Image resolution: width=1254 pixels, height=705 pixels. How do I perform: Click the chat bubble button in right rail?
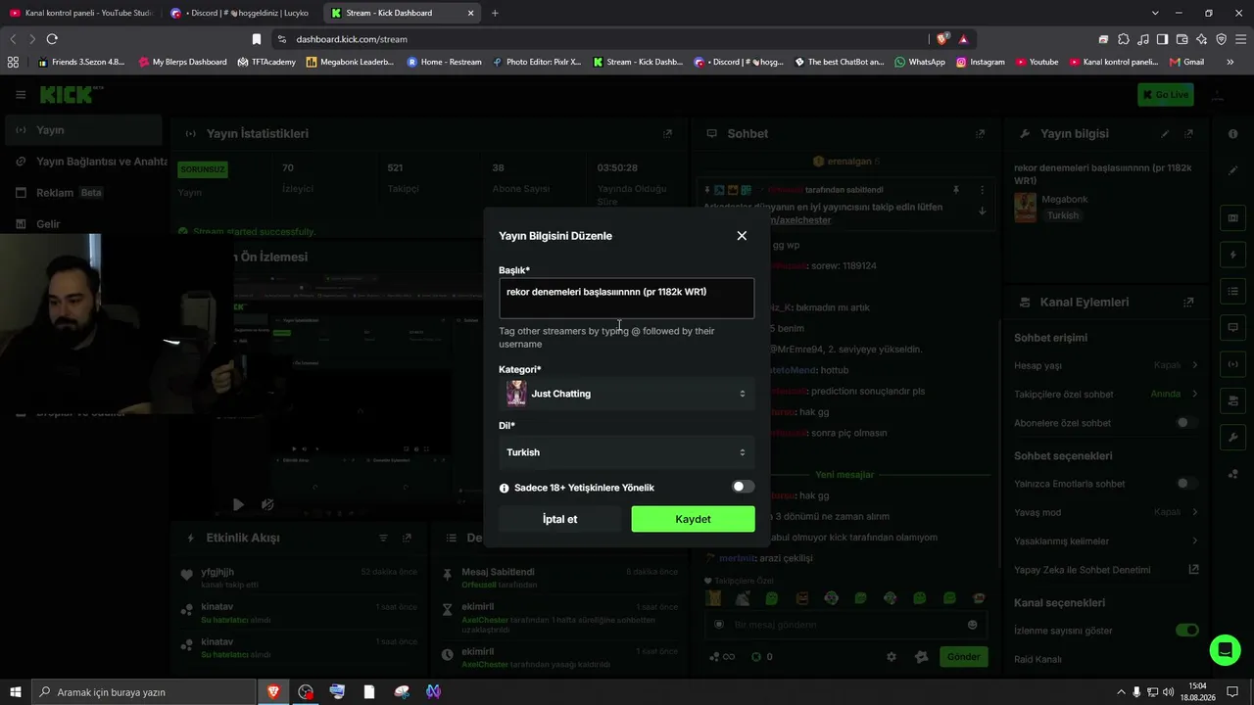coord(1233,327)
